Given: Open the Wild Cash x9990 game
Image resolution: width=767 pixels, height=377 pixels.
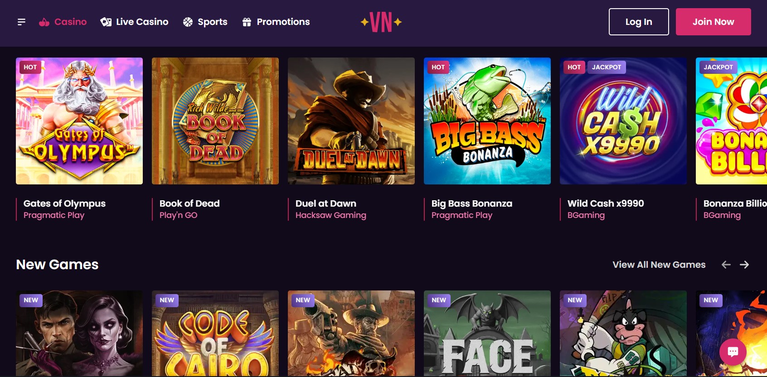Looking at the screenshot, I should (623, 121).
